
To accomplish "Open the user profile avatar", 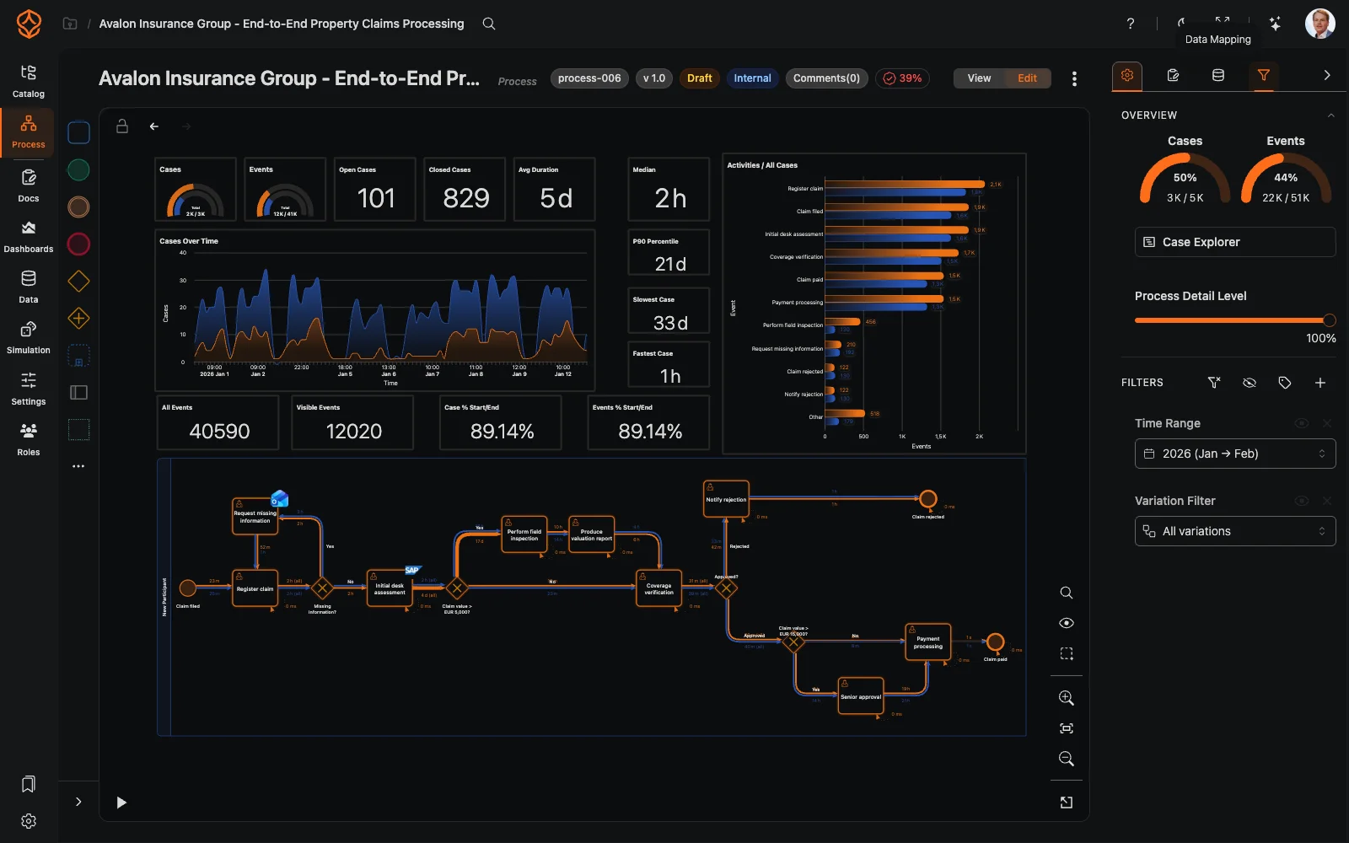I will click(1319, 24).
